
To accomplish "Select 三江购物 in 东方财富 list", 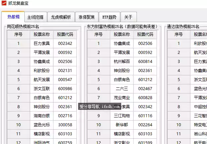I will [122, 116].
